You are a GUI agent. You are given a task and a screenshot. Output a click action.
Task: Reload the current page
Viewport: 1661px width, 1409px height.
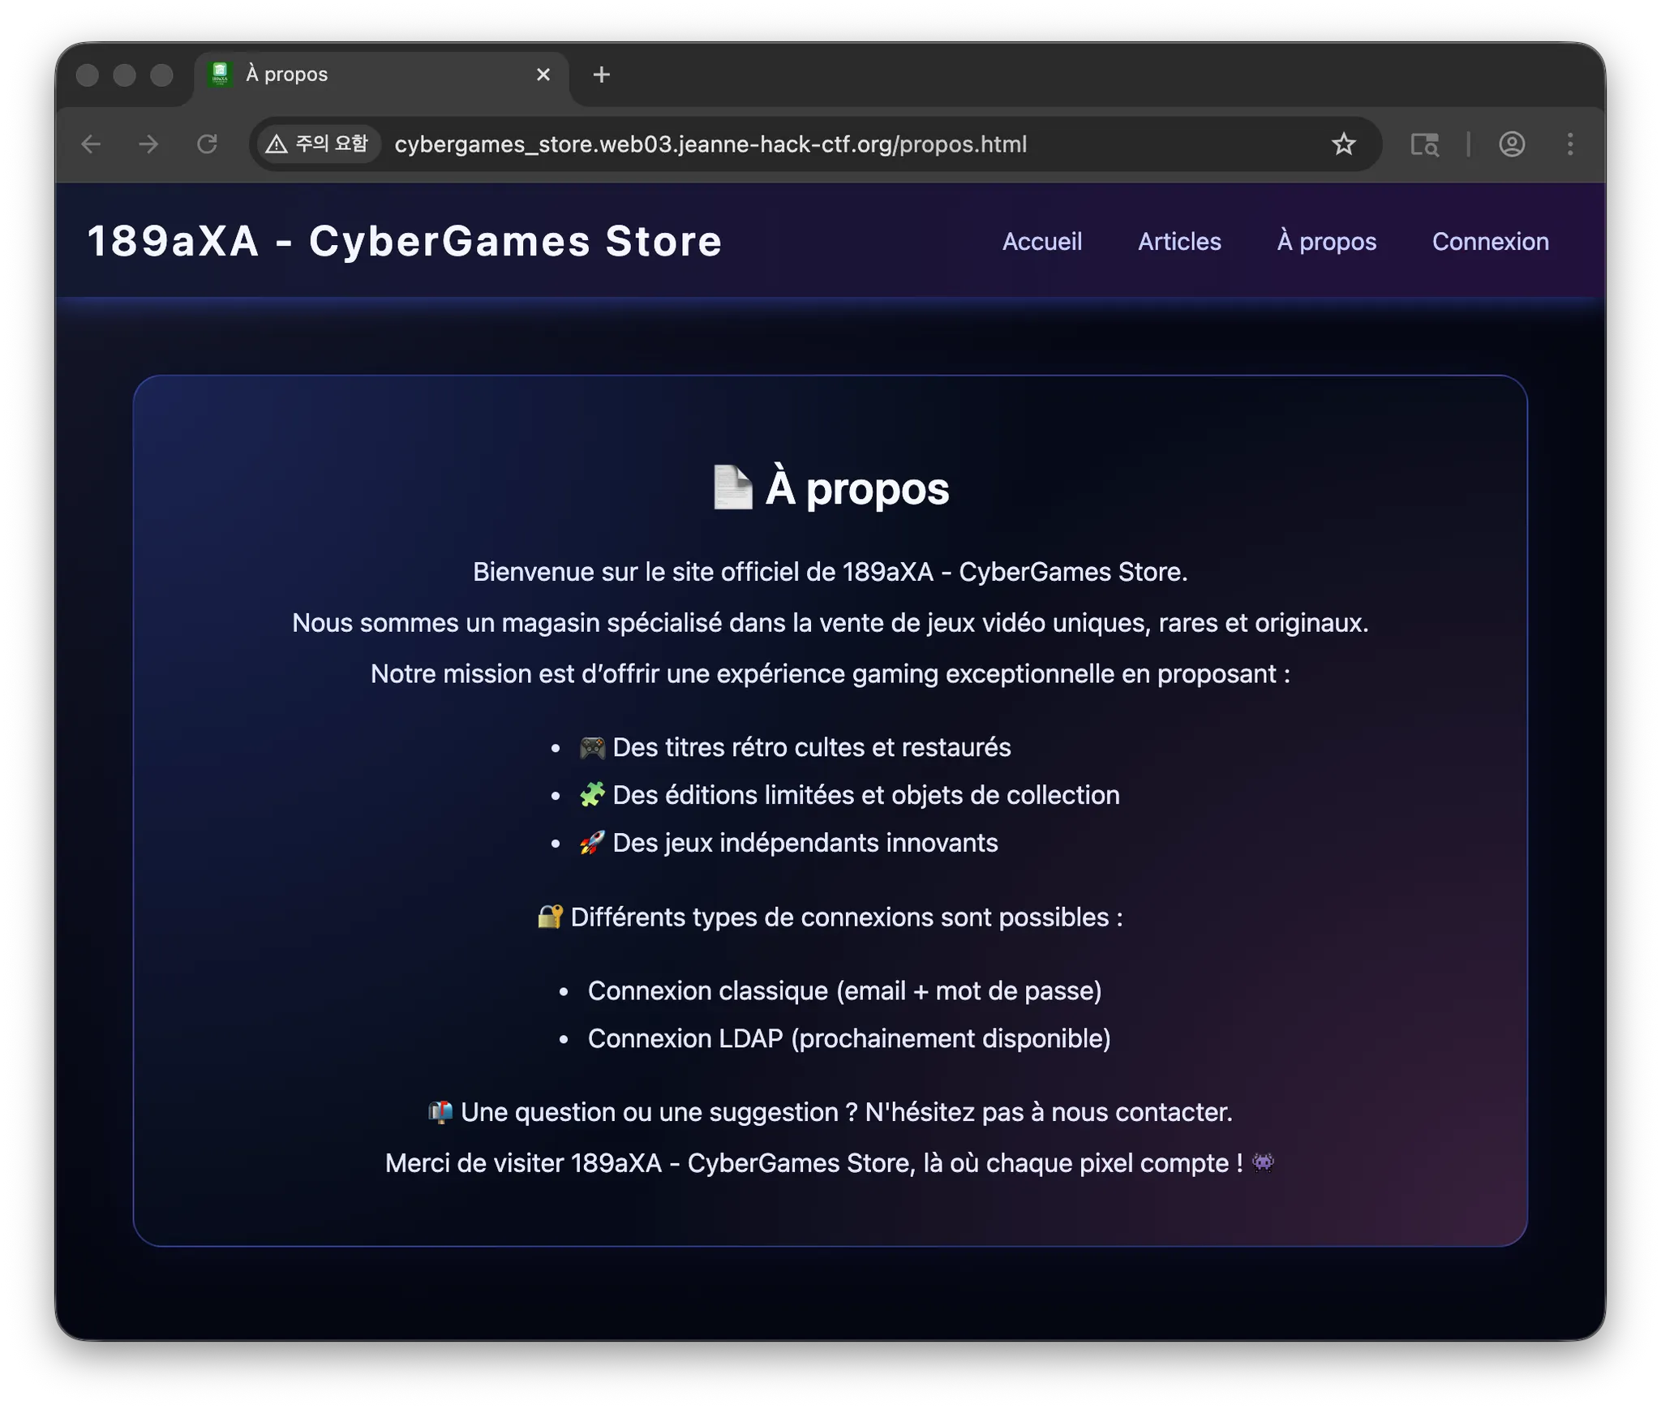[208, 144]
